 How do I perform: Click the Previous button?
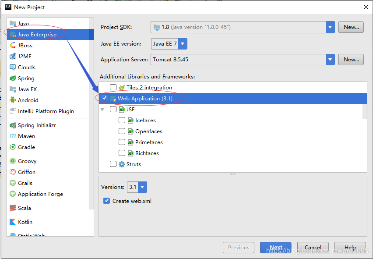(238, 248)
